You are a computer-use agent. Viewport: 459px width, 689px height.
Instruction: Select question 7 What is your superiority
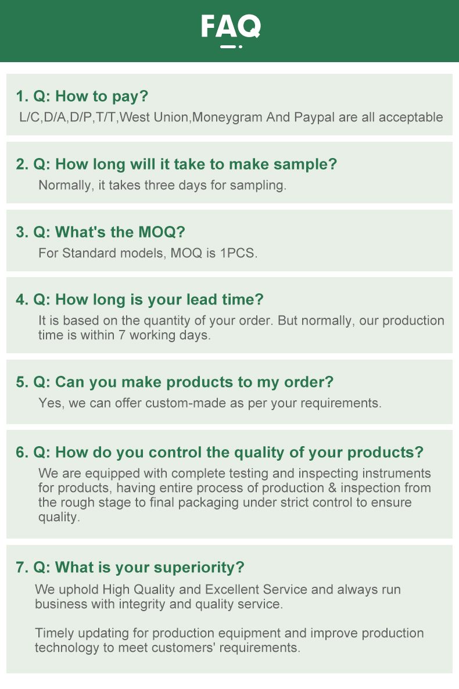tap(130, 567)
